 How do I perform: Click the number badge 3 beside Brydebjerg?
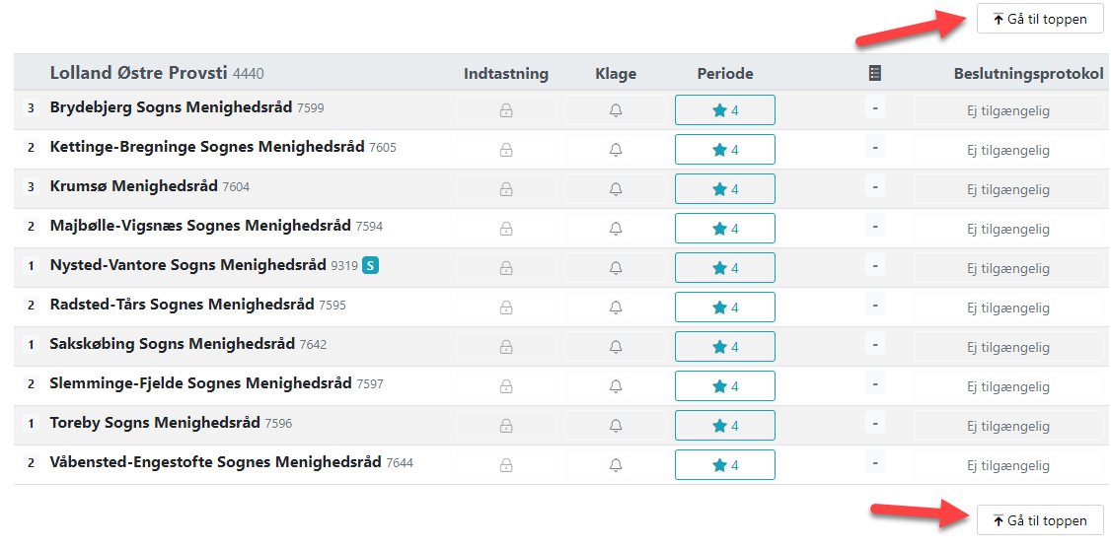(x=31, y=108)
